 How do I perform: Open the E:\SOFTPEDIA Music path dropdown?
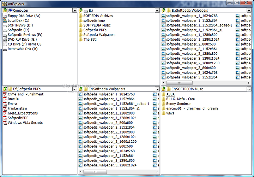click(x=249, y=89)
